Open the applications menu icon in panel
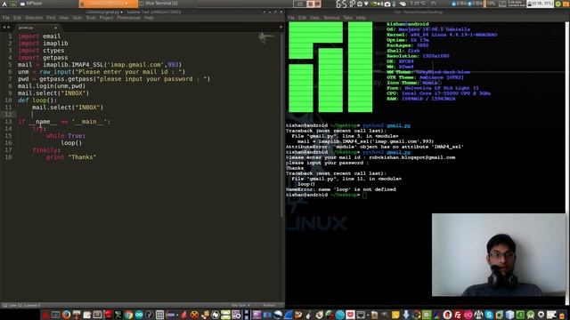The height and width of the screenshot is (320, 570). pos(4,4)
